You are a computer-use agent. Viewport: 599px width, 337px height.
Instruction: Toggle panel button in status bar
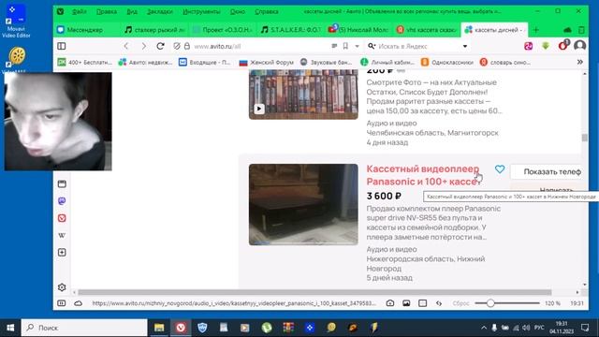click(61, 303)
